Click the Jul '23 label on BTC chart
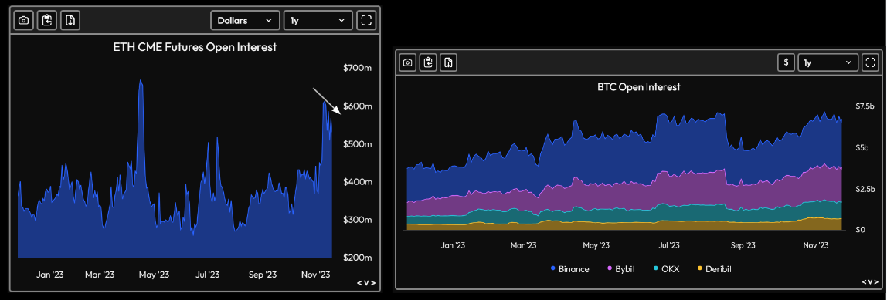Viewport: 887px width, 300px height. [x=669, y=245]
